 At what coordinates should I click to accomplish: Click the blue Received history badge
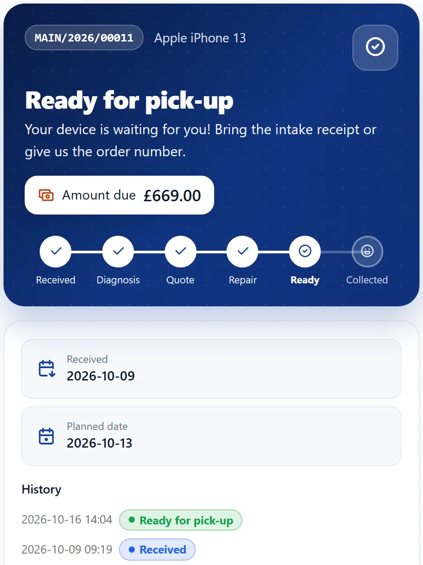157,550
